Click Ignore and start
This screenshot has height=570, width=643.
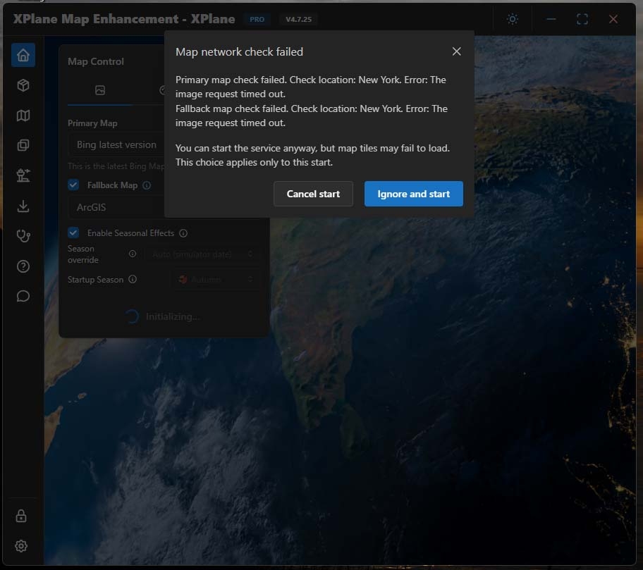click(414, 194)
